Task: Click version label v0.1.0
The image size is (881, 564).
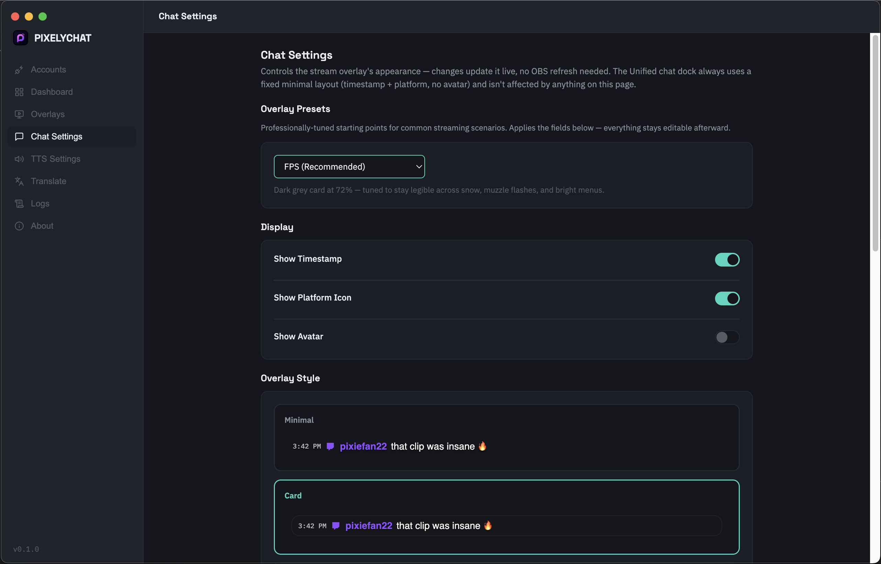Action: (26, 549)
